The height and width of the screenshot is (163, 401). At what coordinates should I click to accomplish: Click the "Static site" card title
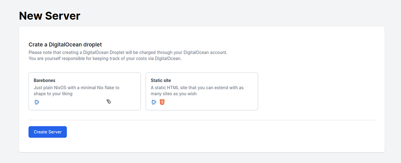[161, 80]
